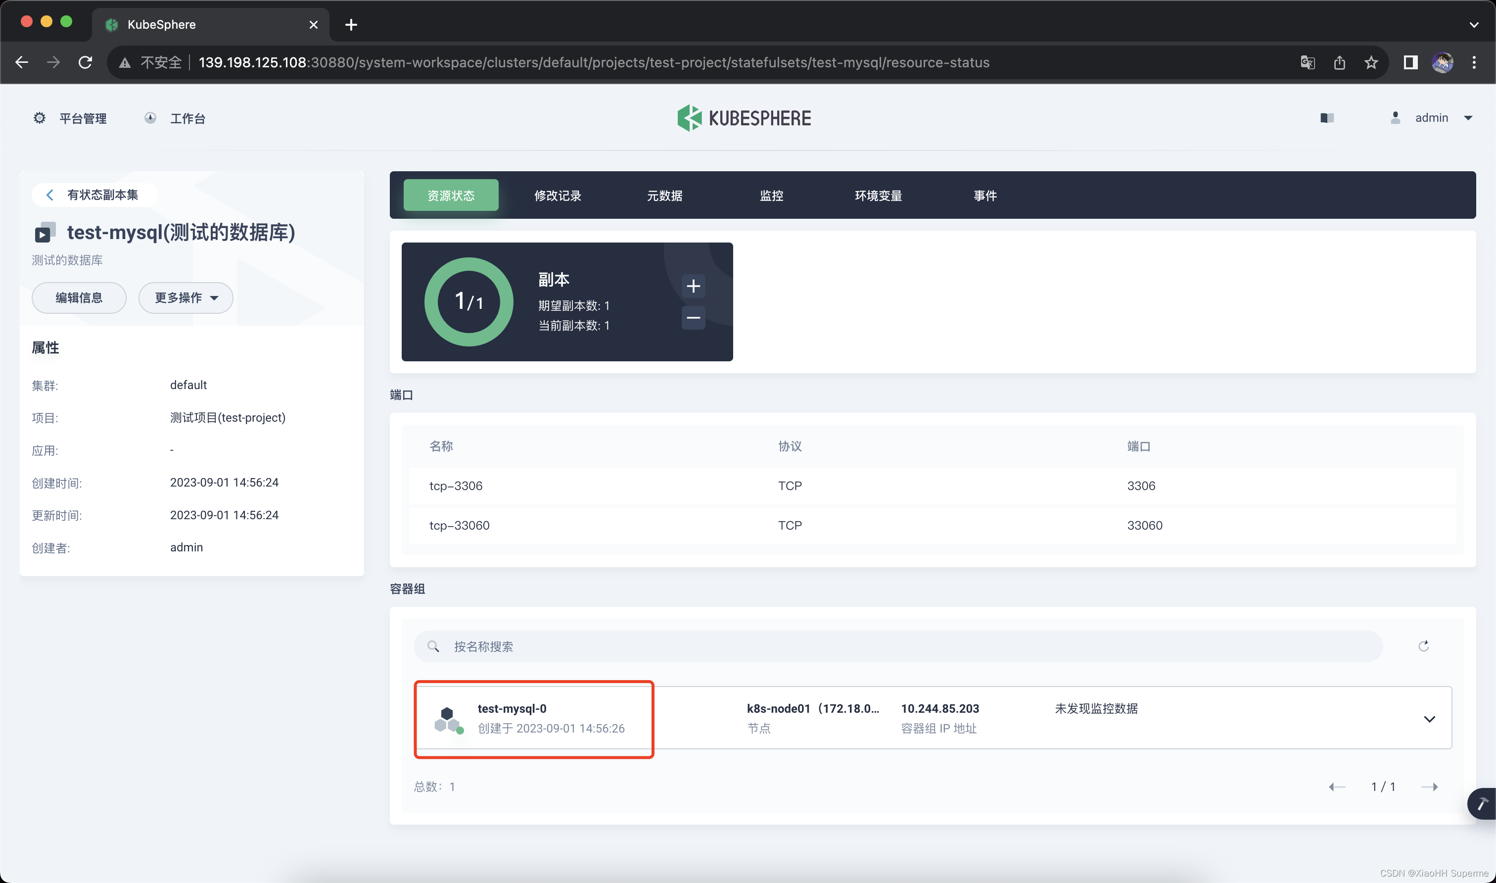Click the 编辑信息 edit information button
The width and height of the screenshot is (1496, 883).
coord(79,297)
